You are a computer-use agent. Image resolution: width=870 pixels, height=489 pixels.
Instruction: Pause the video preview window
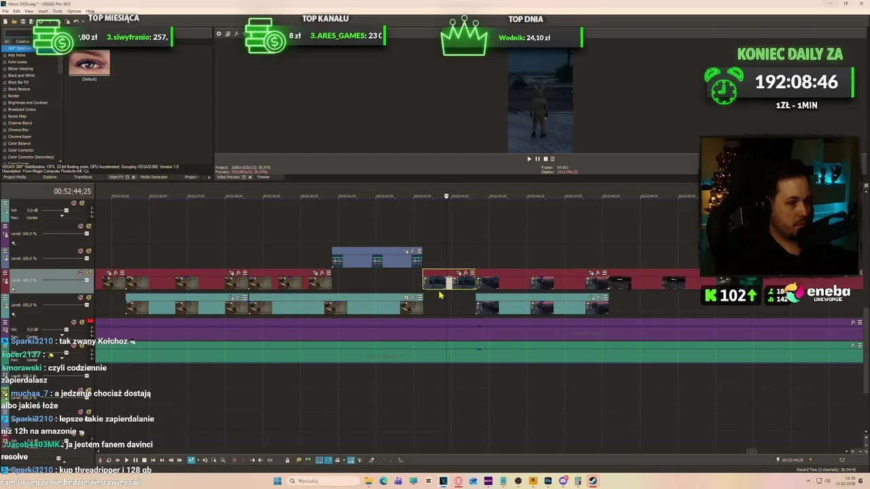(x=537, y=159)
